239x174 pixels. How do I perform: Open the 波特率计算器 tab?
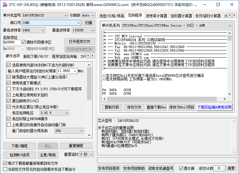click(x=156, y=16)
